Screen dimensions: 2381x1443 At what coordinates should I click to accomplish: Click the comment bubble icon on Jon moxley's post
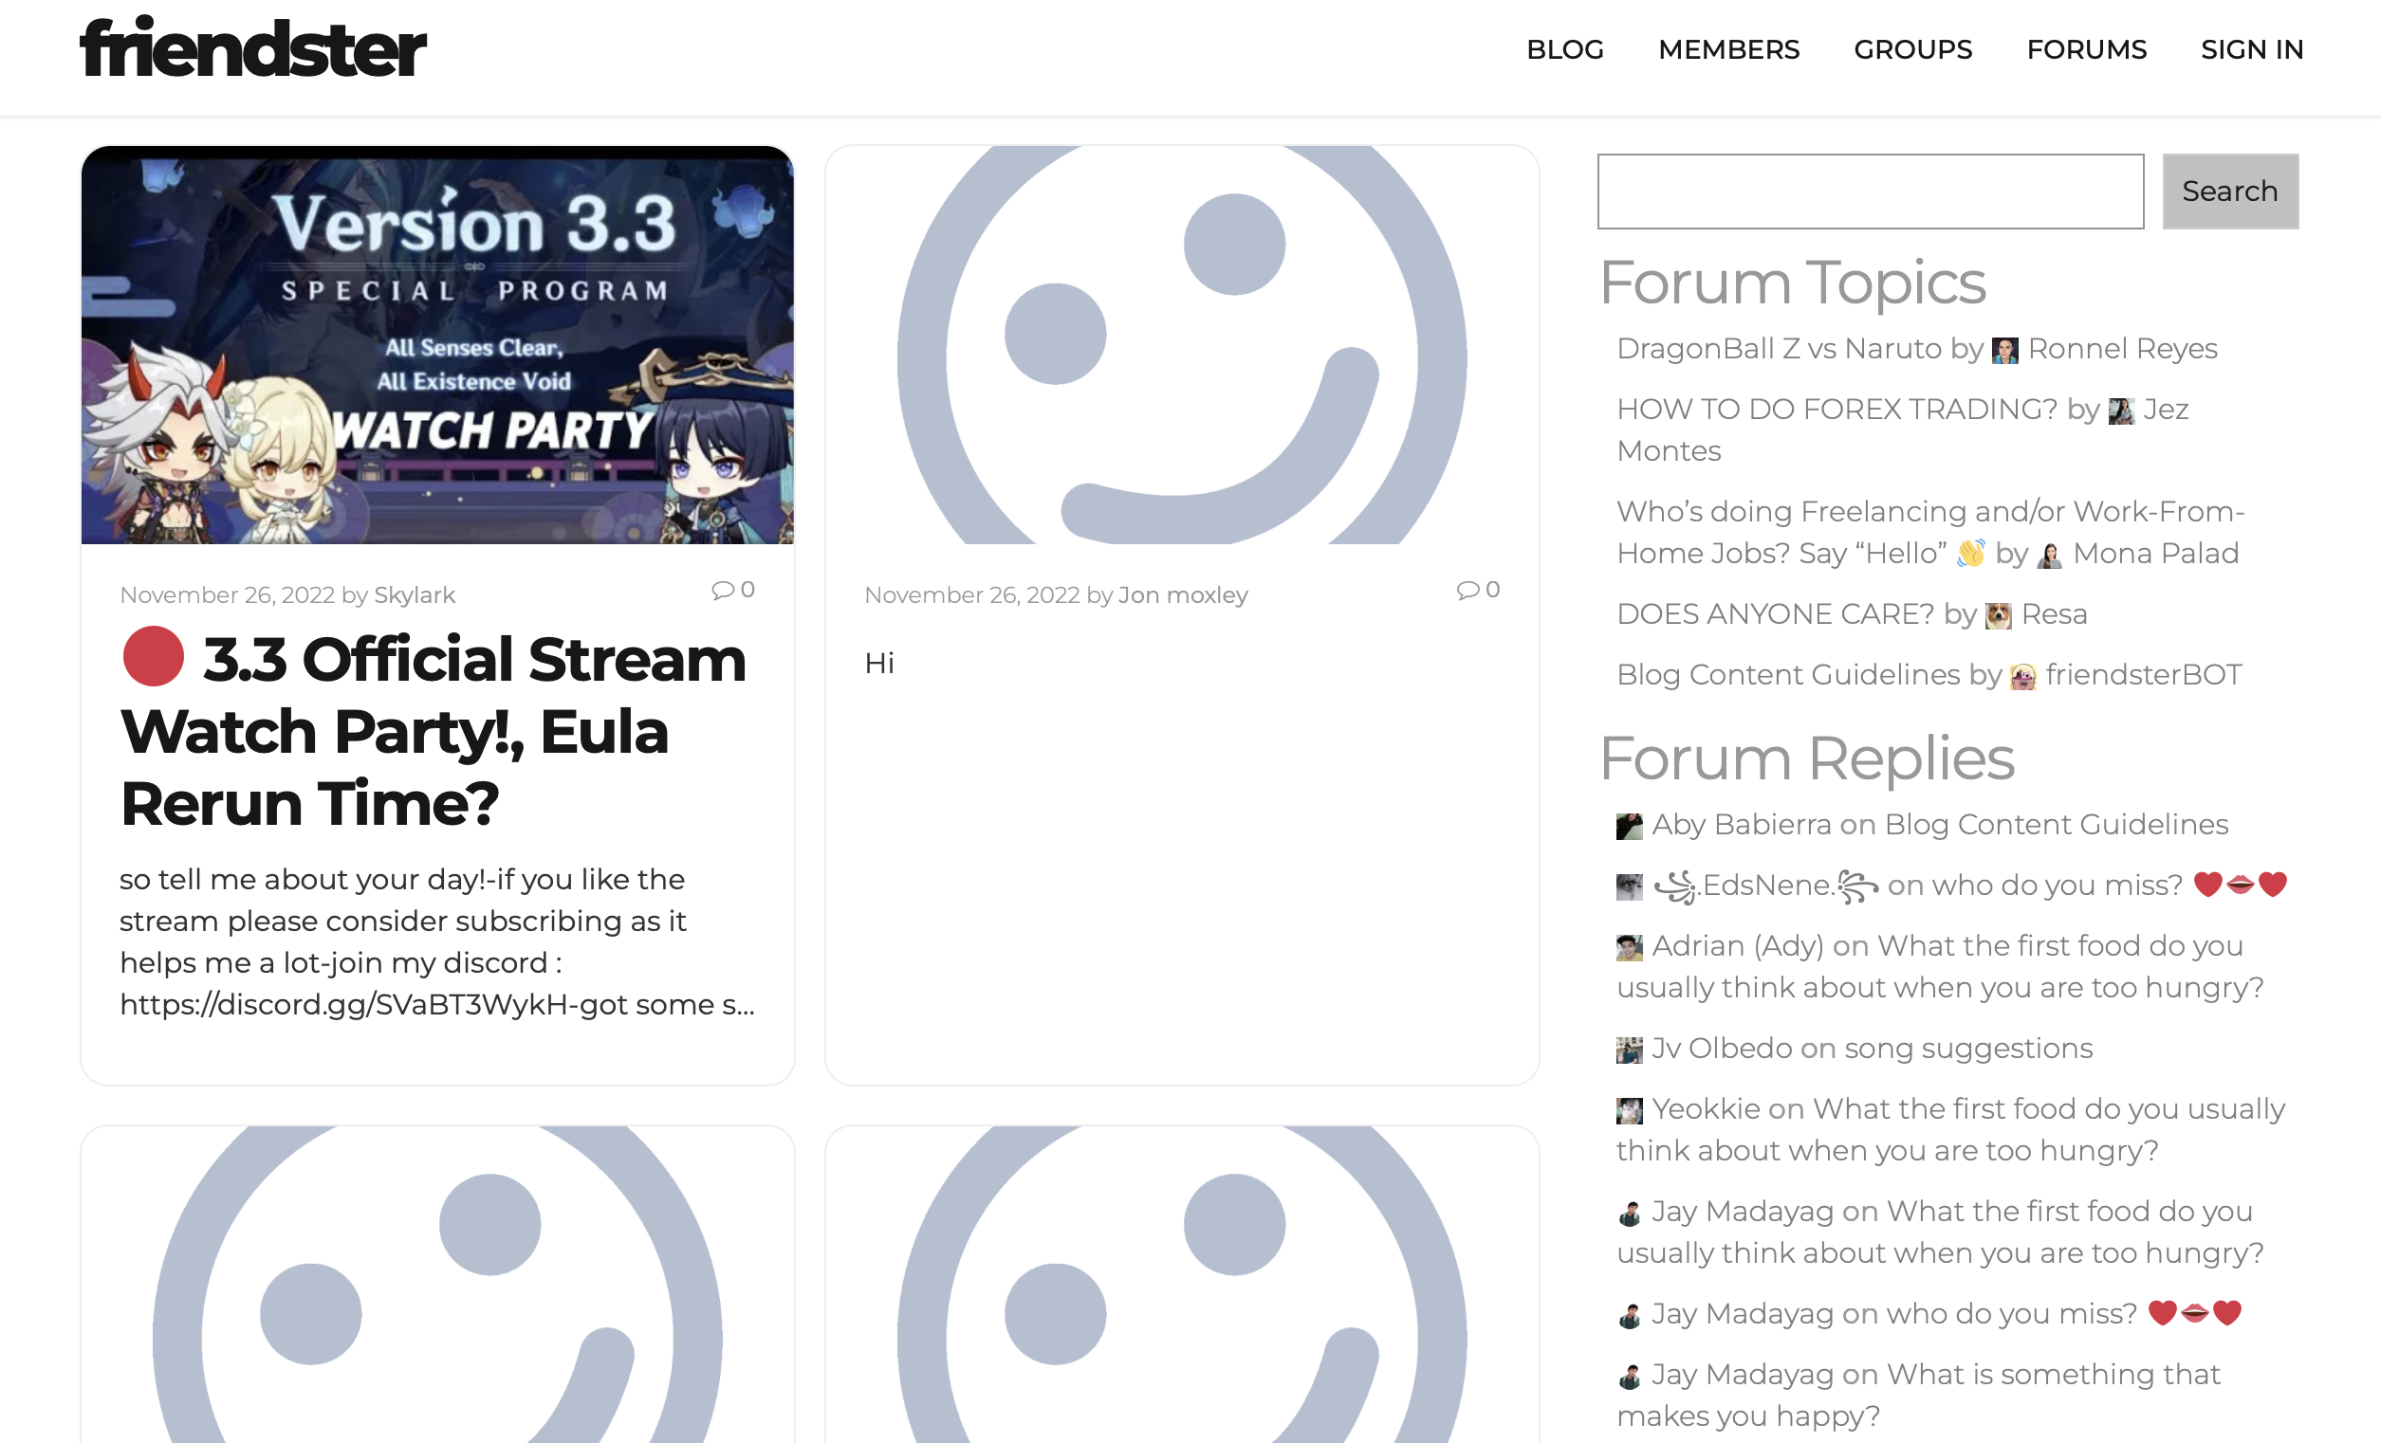pyautogui.click(x=1467, y=589)
